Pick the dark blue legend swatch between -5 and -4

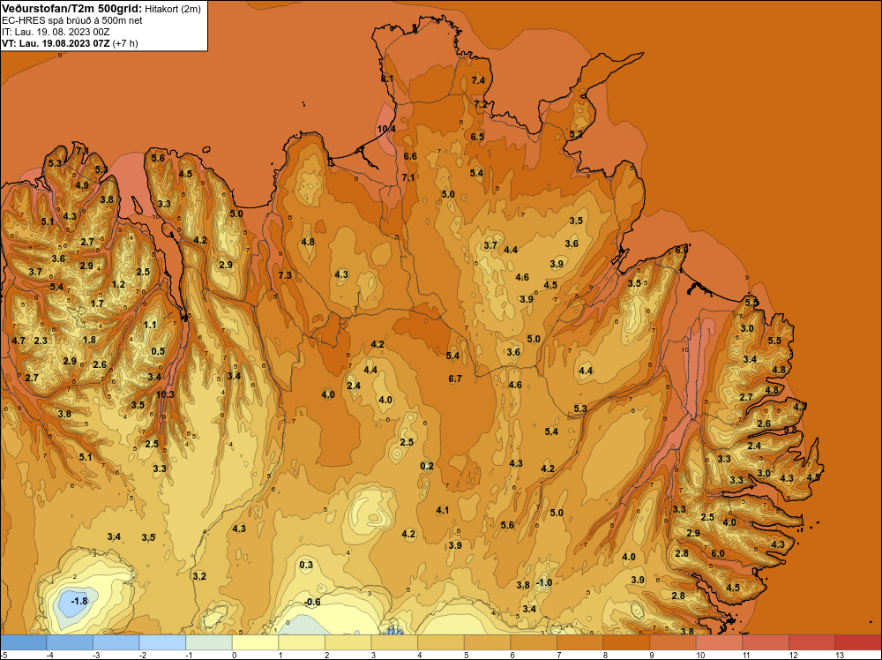[24, 642]
